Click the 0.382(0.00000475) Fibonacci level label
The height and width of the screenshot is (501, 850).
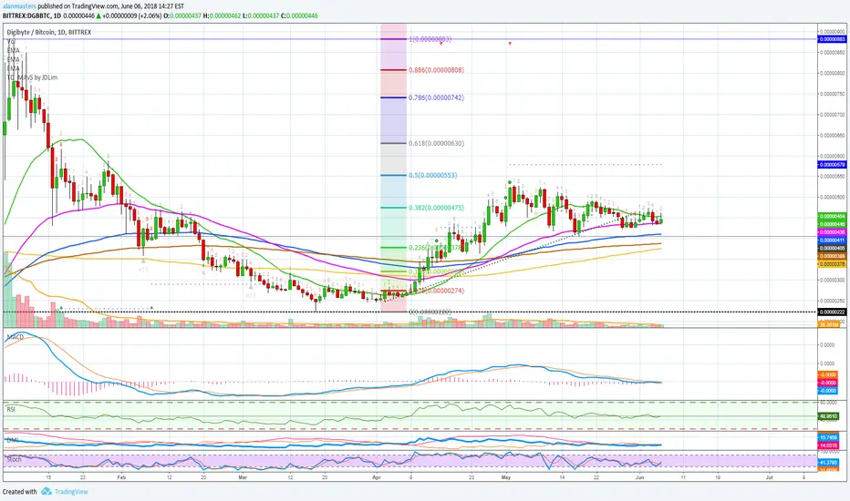[436, 208]
